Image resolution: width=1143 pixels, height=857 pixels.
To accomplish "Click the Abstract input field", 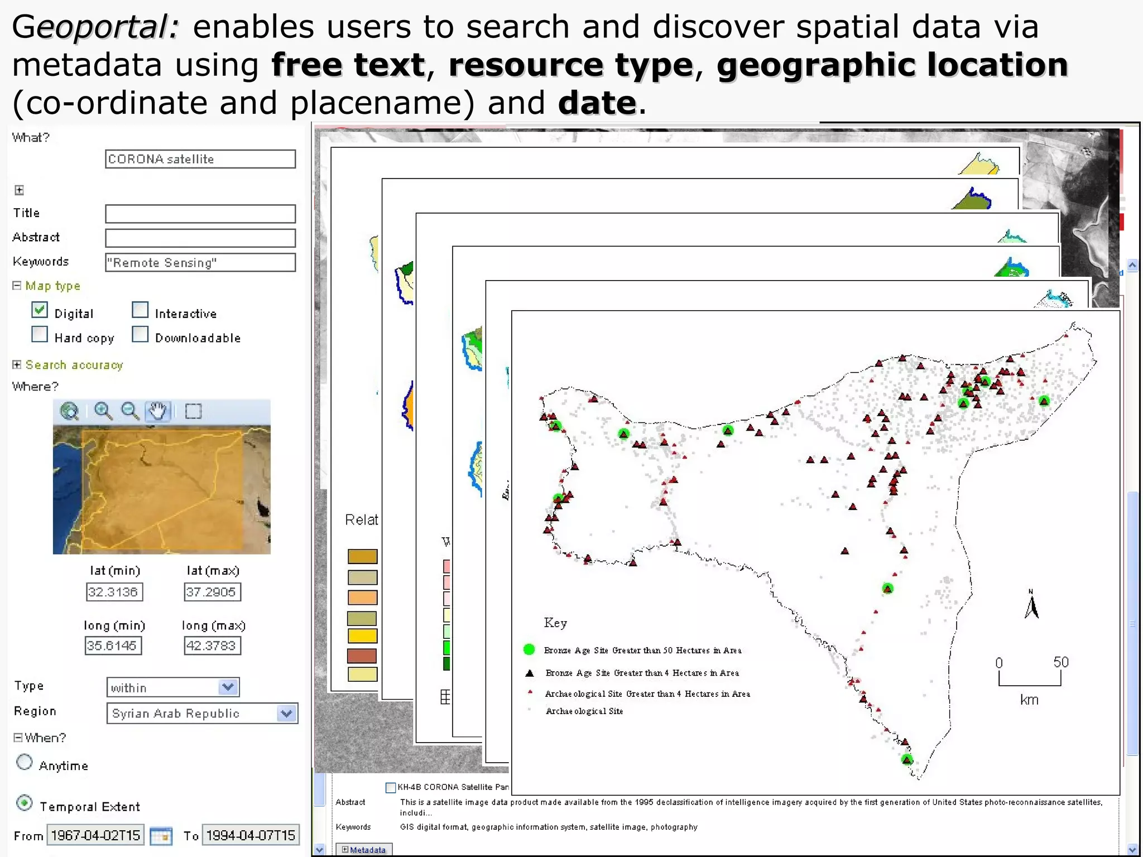I will point(200,238).
